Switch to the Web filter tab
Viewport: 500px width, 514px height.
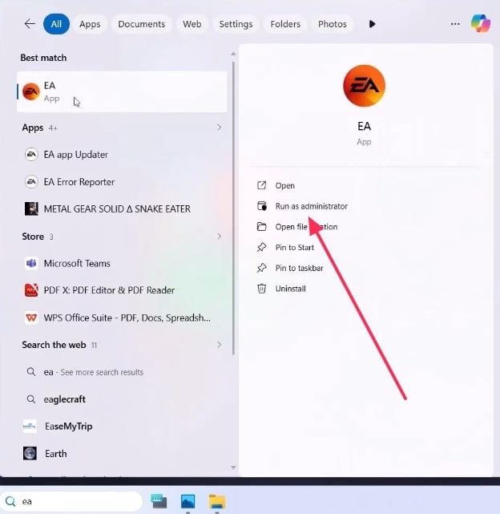coord(192,24)
